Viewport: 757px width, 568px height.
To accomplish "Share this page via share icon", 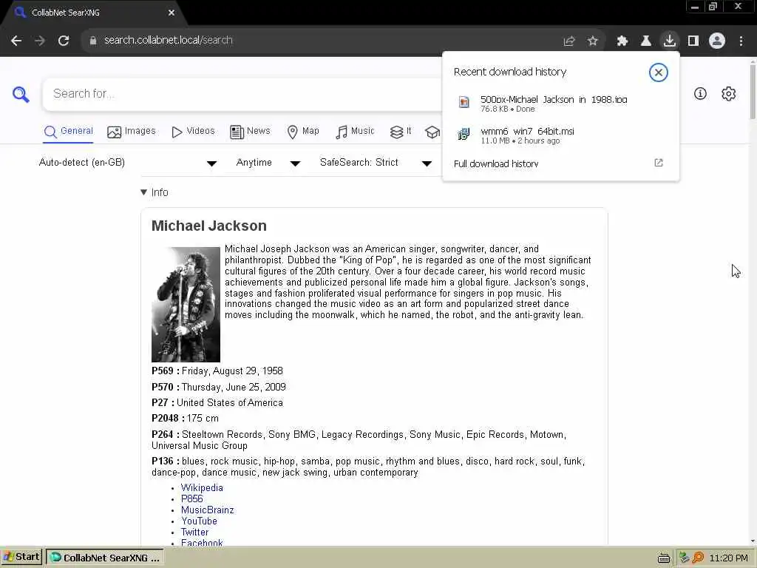I will tap(569, 41).
